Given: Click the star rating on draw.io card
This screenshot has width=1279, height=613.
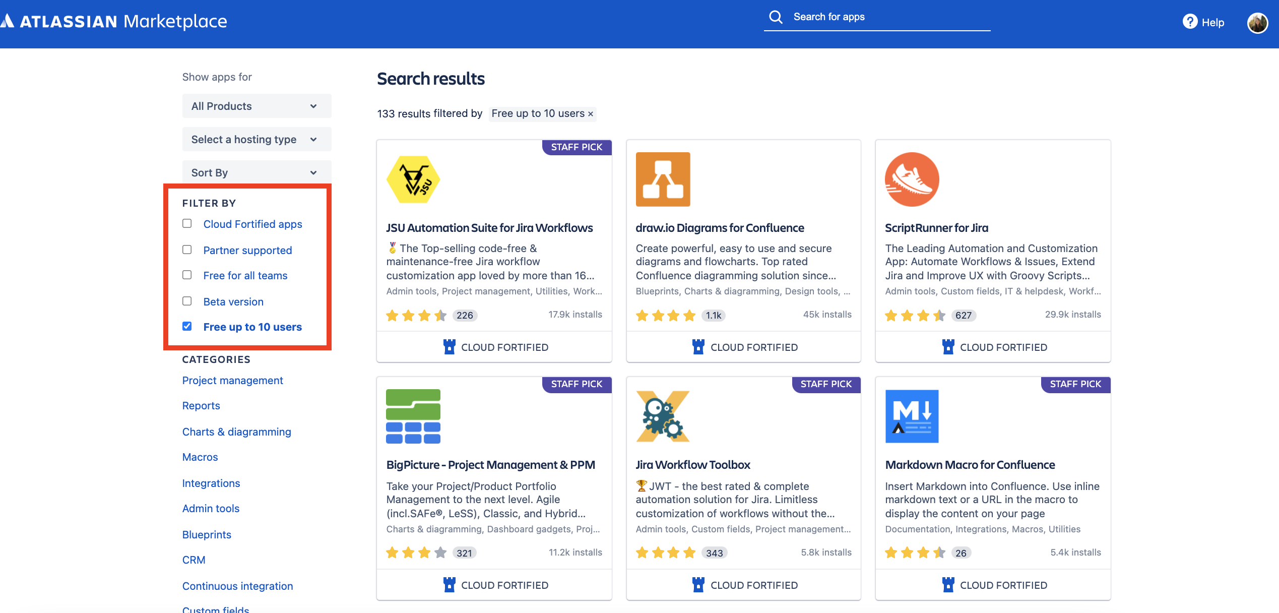Looking at the screenshot, I should (x=666, y=316).
